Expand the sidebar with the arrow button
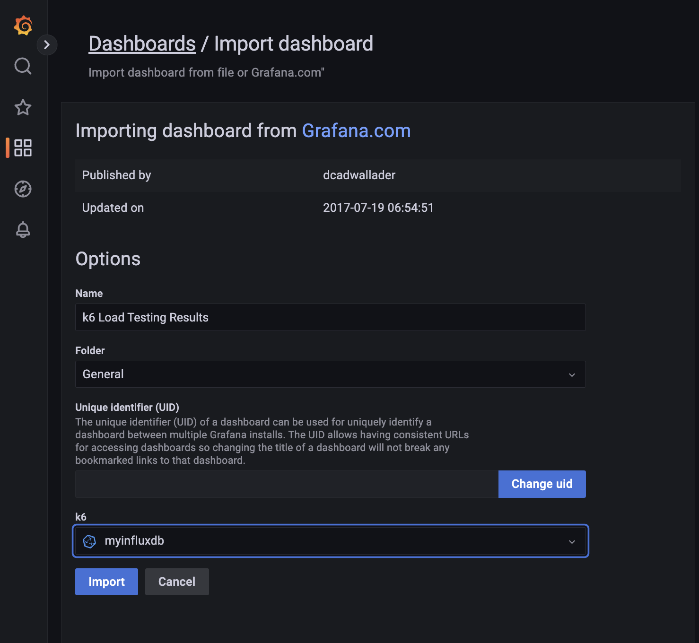Image resolution: width=699 pixels, height=643 pixels. (47, 45)
